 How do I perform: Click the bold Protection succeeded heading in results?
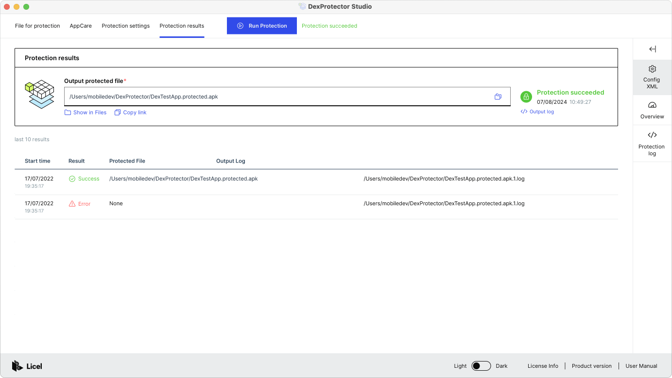click(570, 92)
